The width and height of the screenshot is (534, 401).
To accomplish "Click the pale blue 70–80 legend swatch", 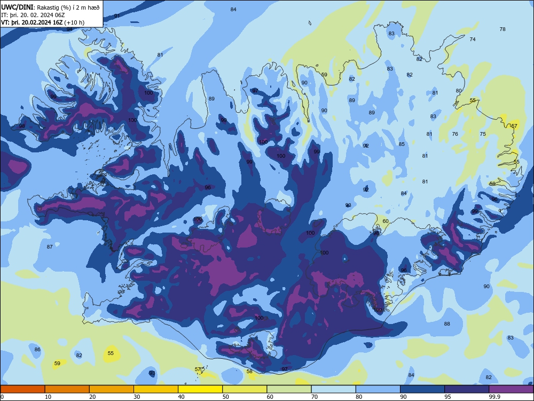I will 334,389.
